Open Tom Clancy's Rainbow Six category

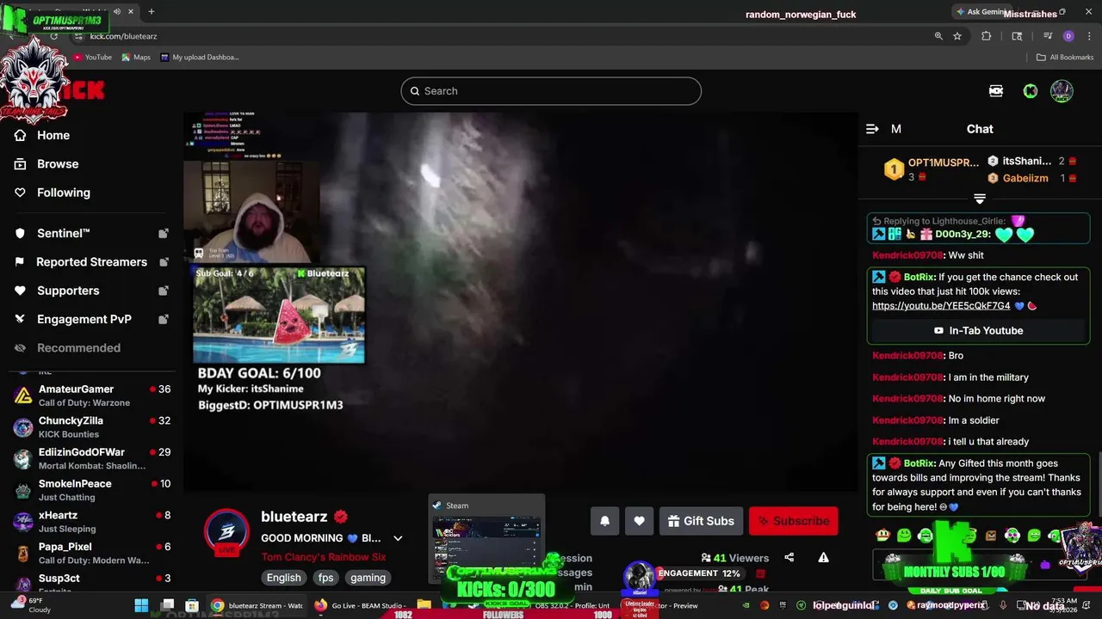coord(323,557)
